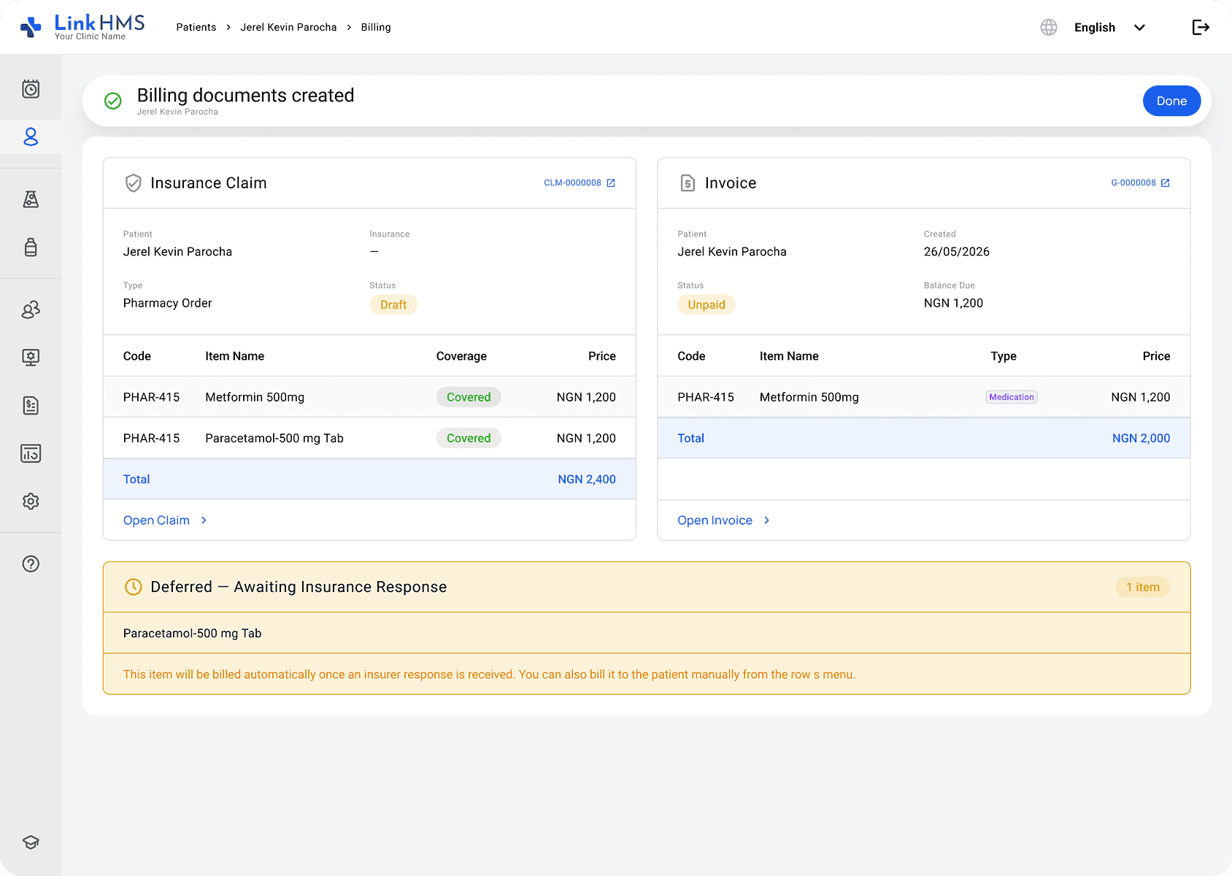Click Coverage column header in claim table
The width and height of the screenshot is (1232, 876).
[461, 356]
